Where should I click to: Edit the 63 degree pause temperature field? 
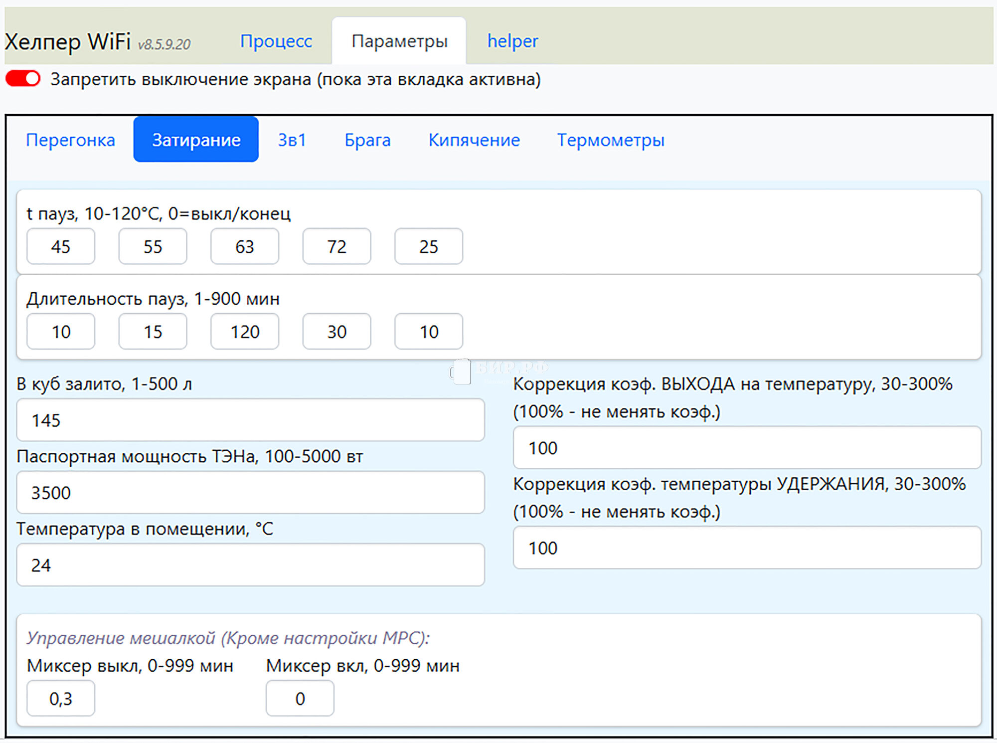(x=245, y=246)
